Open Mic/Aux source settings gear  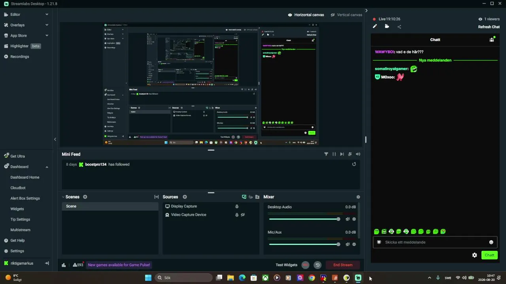click(x=354, y=244)
